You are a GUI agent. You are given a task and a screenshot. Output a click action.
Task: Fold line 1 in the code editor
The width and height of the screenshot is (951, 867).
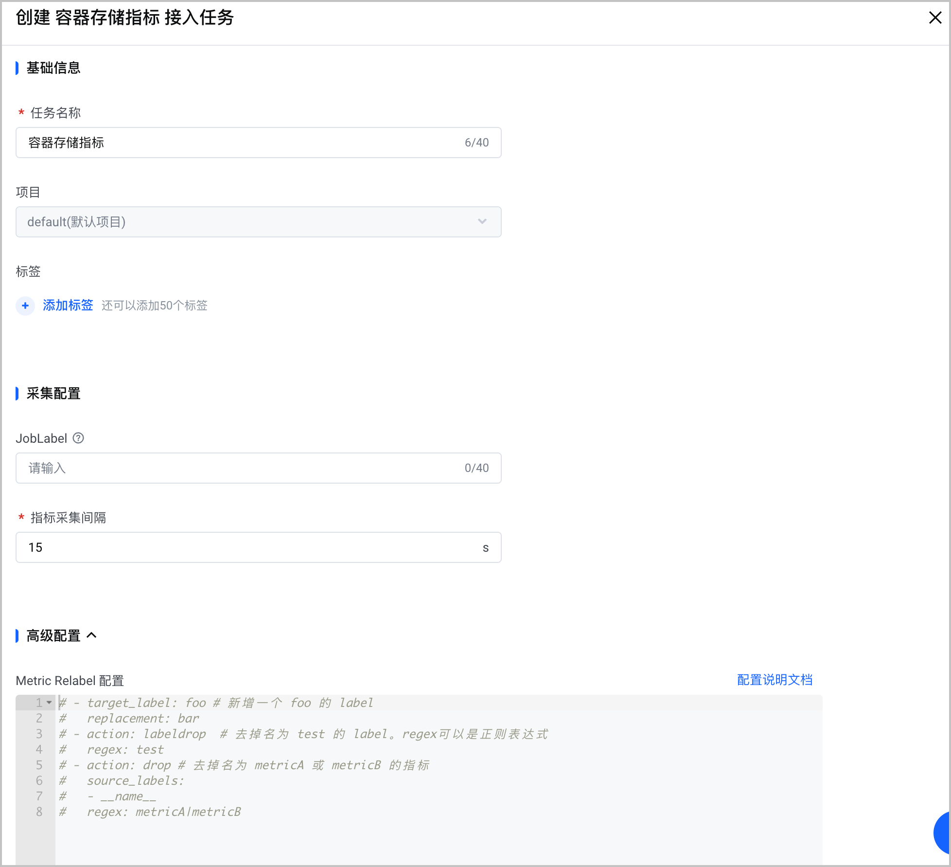tap(49, 703)
